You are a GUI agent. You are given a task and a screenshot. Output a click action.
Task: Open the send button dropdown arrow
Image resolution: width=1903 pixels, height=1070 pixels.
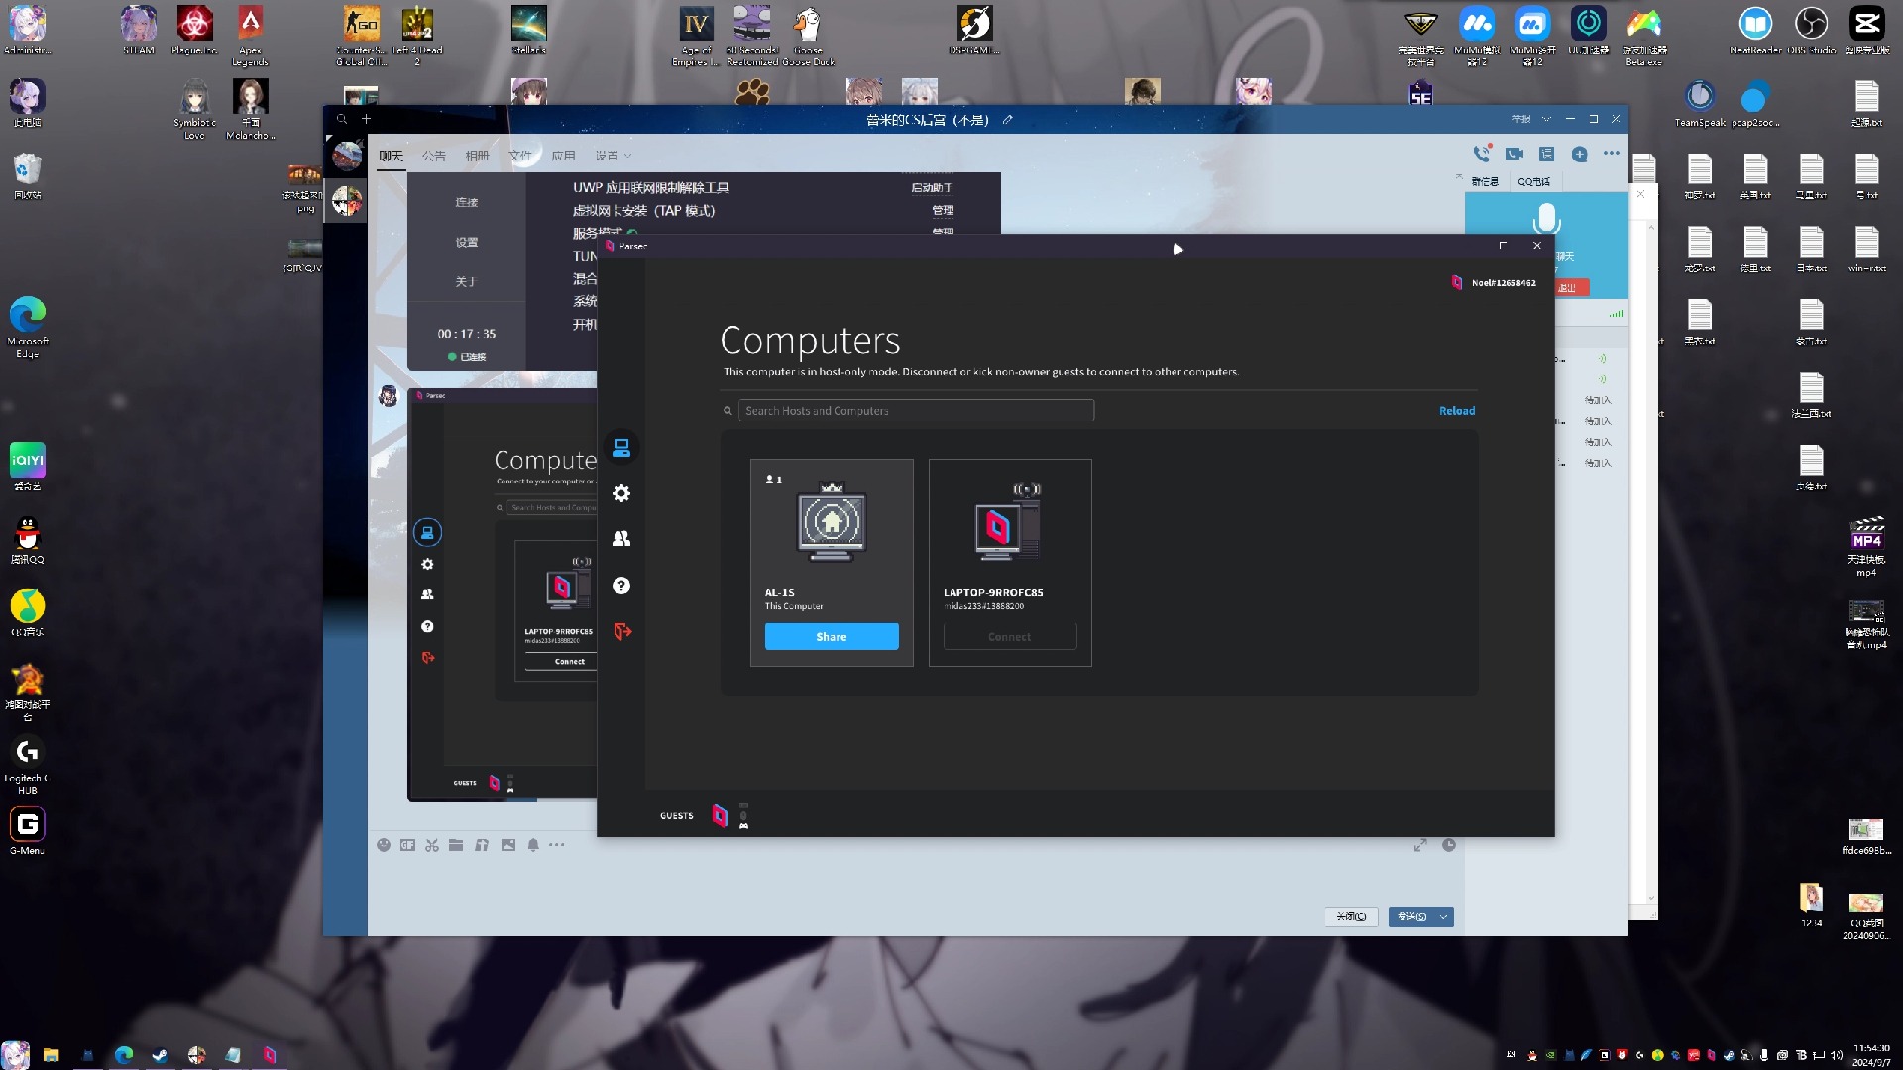[1444, 917]
